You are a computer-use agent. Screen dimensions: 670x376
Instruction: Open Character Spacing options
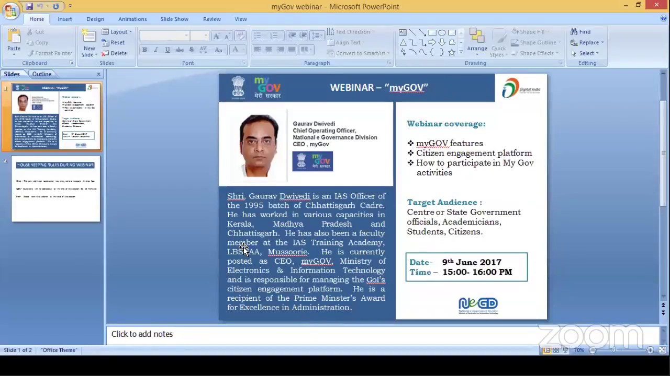click(203, 50)
